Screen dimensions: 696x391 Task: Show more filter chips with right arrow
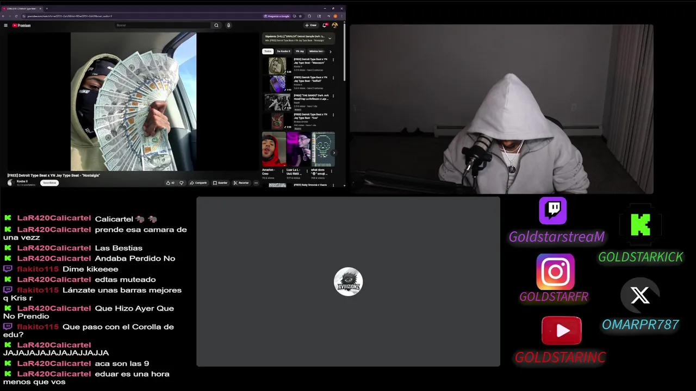(x=330, y=52)
